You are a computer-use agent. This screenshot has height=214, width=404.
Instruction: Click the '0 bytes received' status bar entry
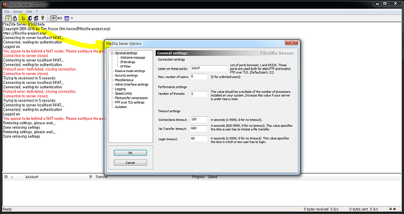(316, 210)
